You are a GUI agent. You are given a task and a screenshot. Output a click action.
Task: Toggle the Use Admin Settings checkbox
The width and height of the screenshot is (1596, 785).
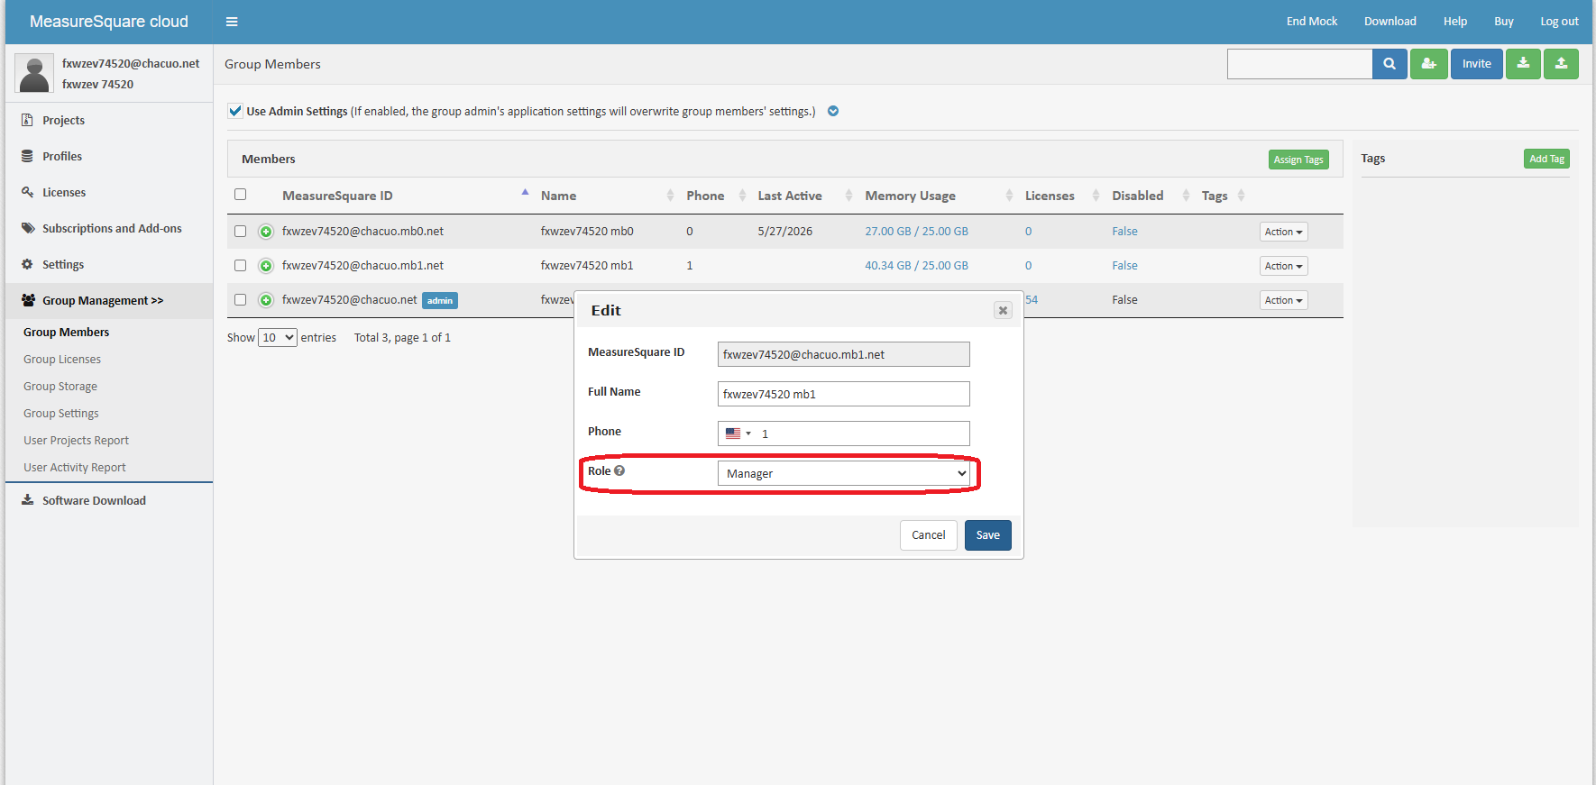235,111
